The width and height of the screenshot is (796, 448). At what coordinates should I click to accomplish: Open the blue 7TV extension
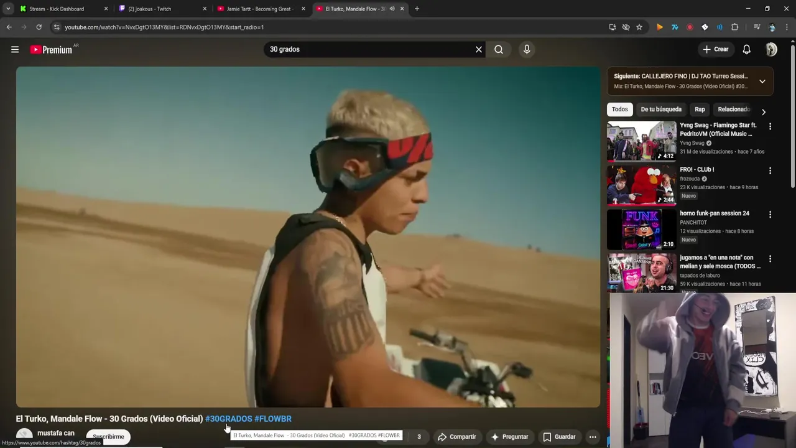tap(675, 27)
